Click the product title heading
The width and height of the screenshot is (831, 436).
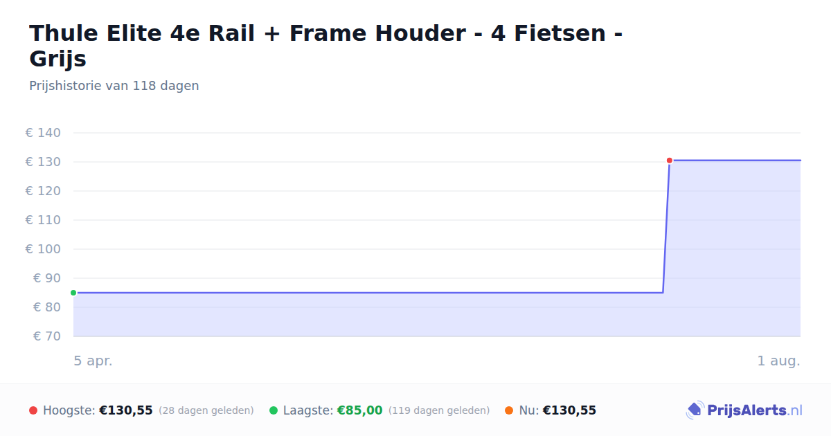click(325, 46)
